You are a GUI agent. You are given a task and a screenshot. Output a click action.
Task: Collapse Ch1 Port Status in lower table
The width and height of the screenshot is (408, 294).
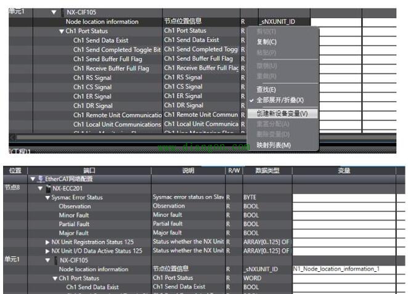pos(55,279)
